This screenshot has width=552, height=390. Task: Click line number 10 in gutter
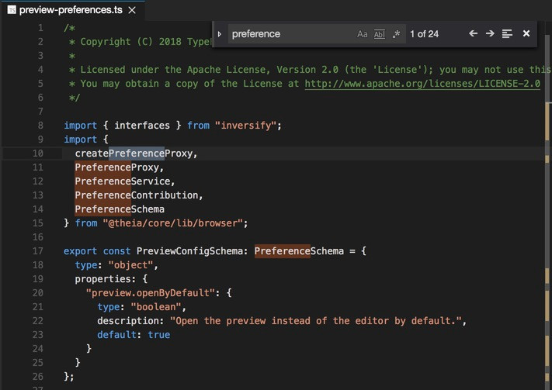[38, 154]
